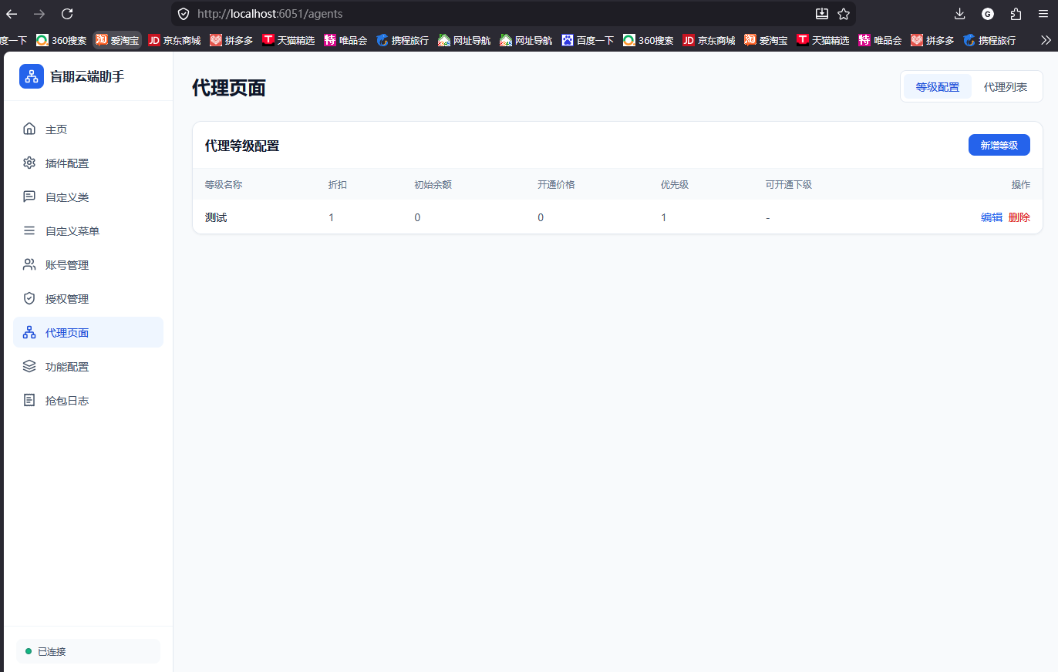Viewport: 1058px width, 672px height.
Task: Click the 优先级 column header
Action: point(675,185)
